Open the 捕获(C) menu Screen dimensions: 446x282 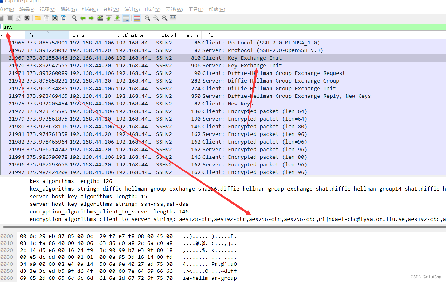(x=90, y=10)
